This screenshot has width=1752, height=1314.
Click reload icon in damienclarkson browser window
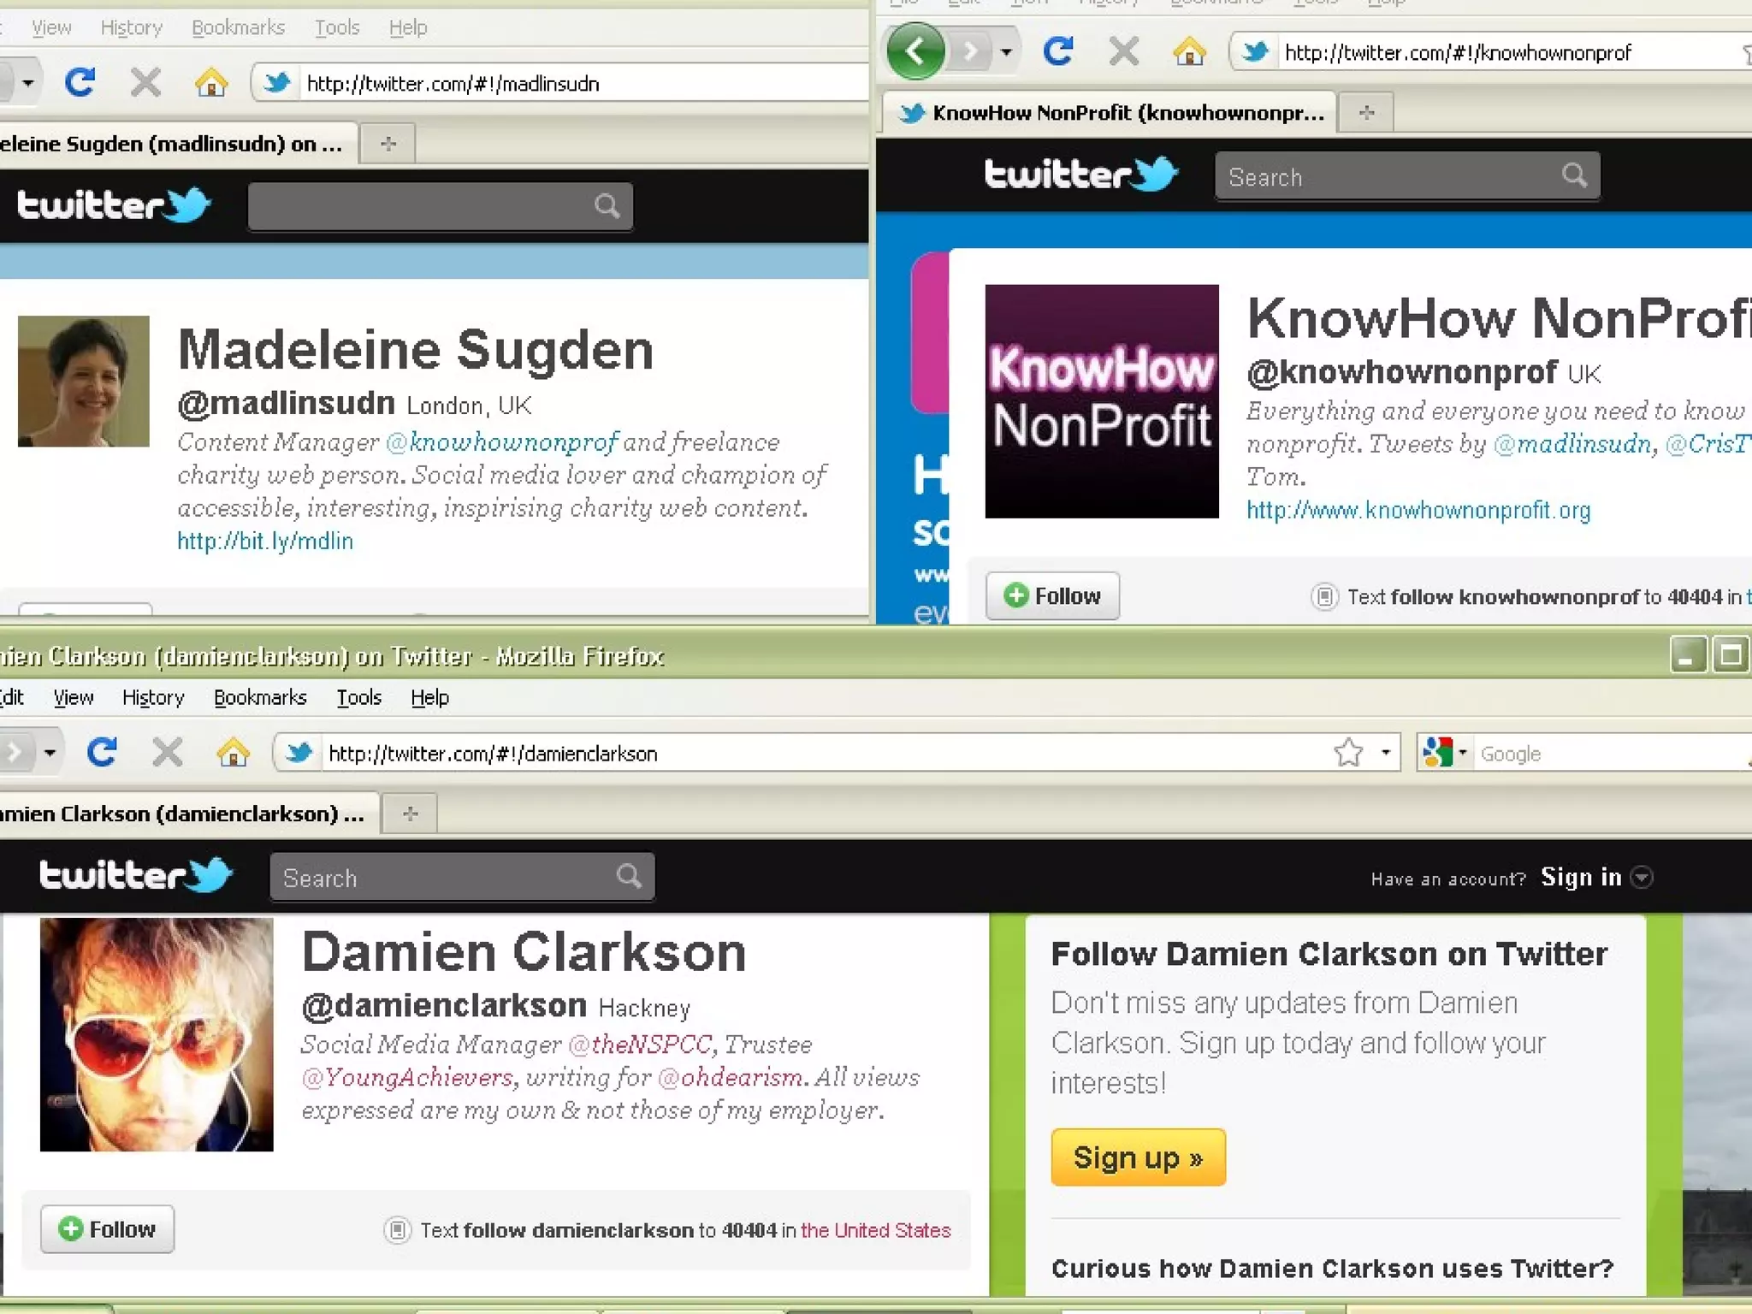[102, 753]
